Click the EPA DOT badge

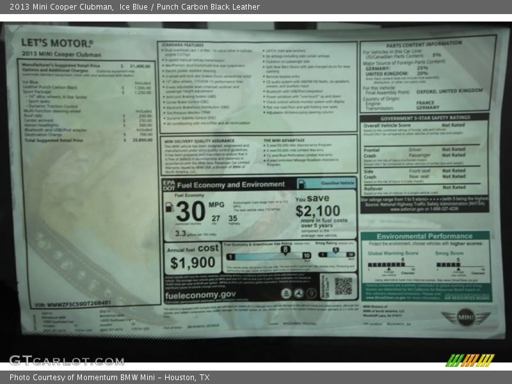168,184
